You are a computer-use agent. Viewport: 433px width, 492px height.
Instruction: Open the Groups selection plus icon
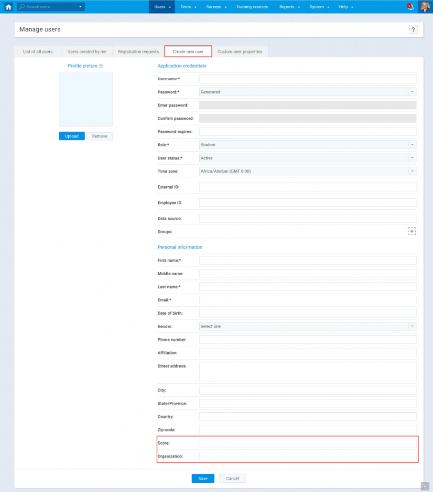(x=411, y=231)
